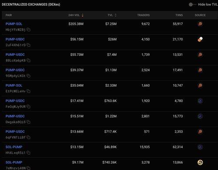The width and height of the screenshot is (218, 170).
Task: Toggle the Hide low TVL switch
Action: 192,4
